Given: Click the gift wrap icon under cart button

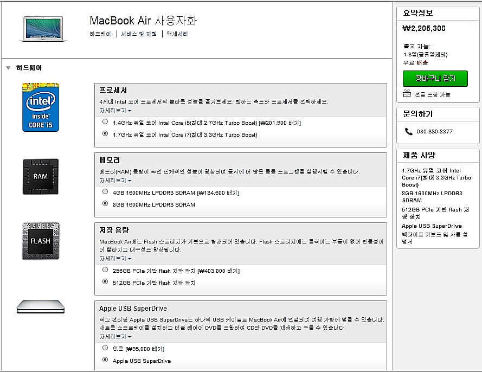Looking at the screenshot, I should tap(408, 94).
